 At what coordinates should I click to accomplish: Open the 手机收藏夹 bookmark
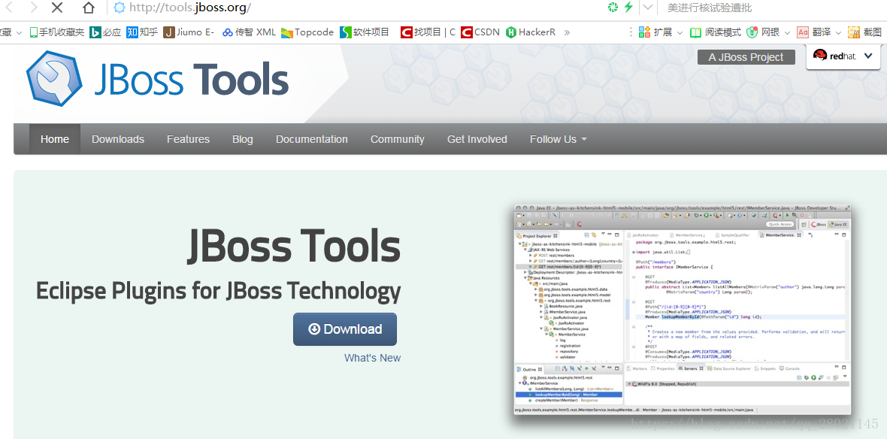click(56, 32)
